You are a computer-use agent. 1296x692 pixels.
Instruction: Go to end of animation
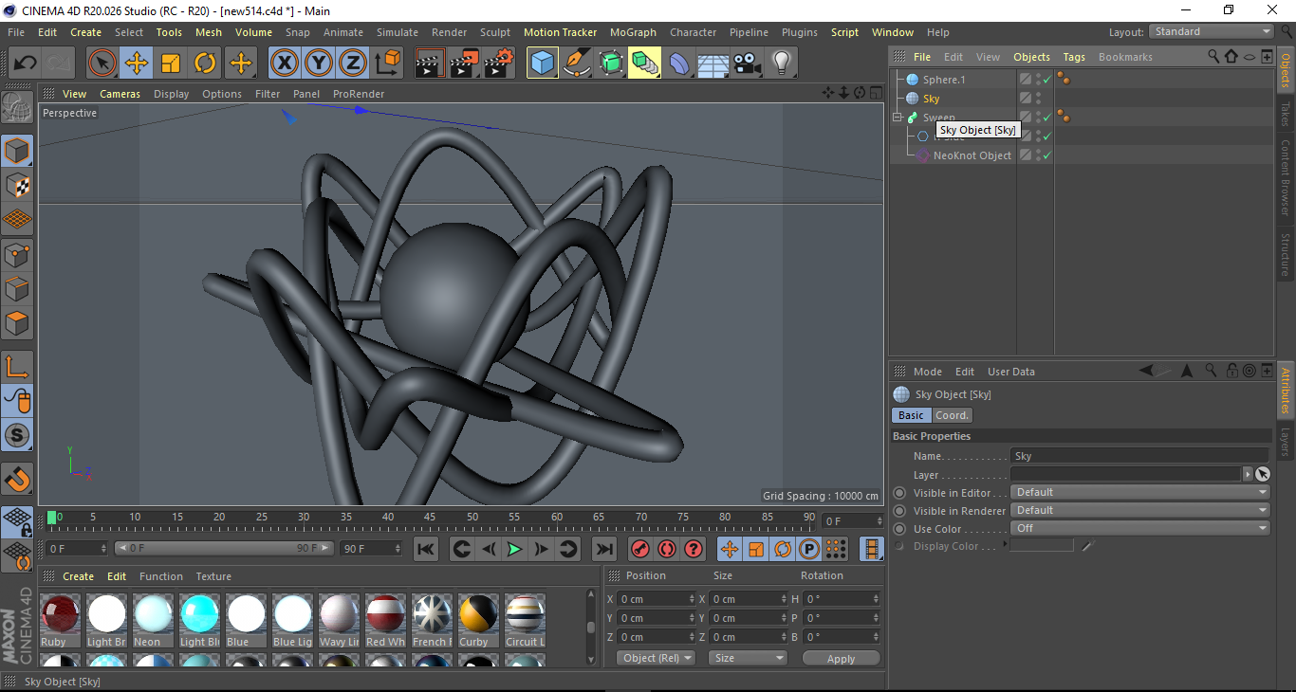pyautogui.click(x=603, y=549)
